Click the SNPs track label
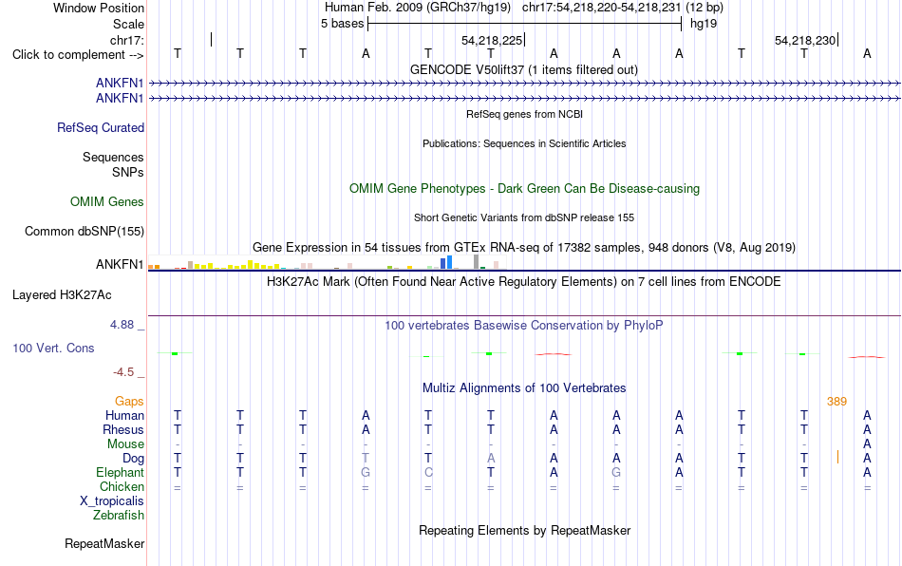This screenshot has height=566, width=902. click(x=128, y=173)
